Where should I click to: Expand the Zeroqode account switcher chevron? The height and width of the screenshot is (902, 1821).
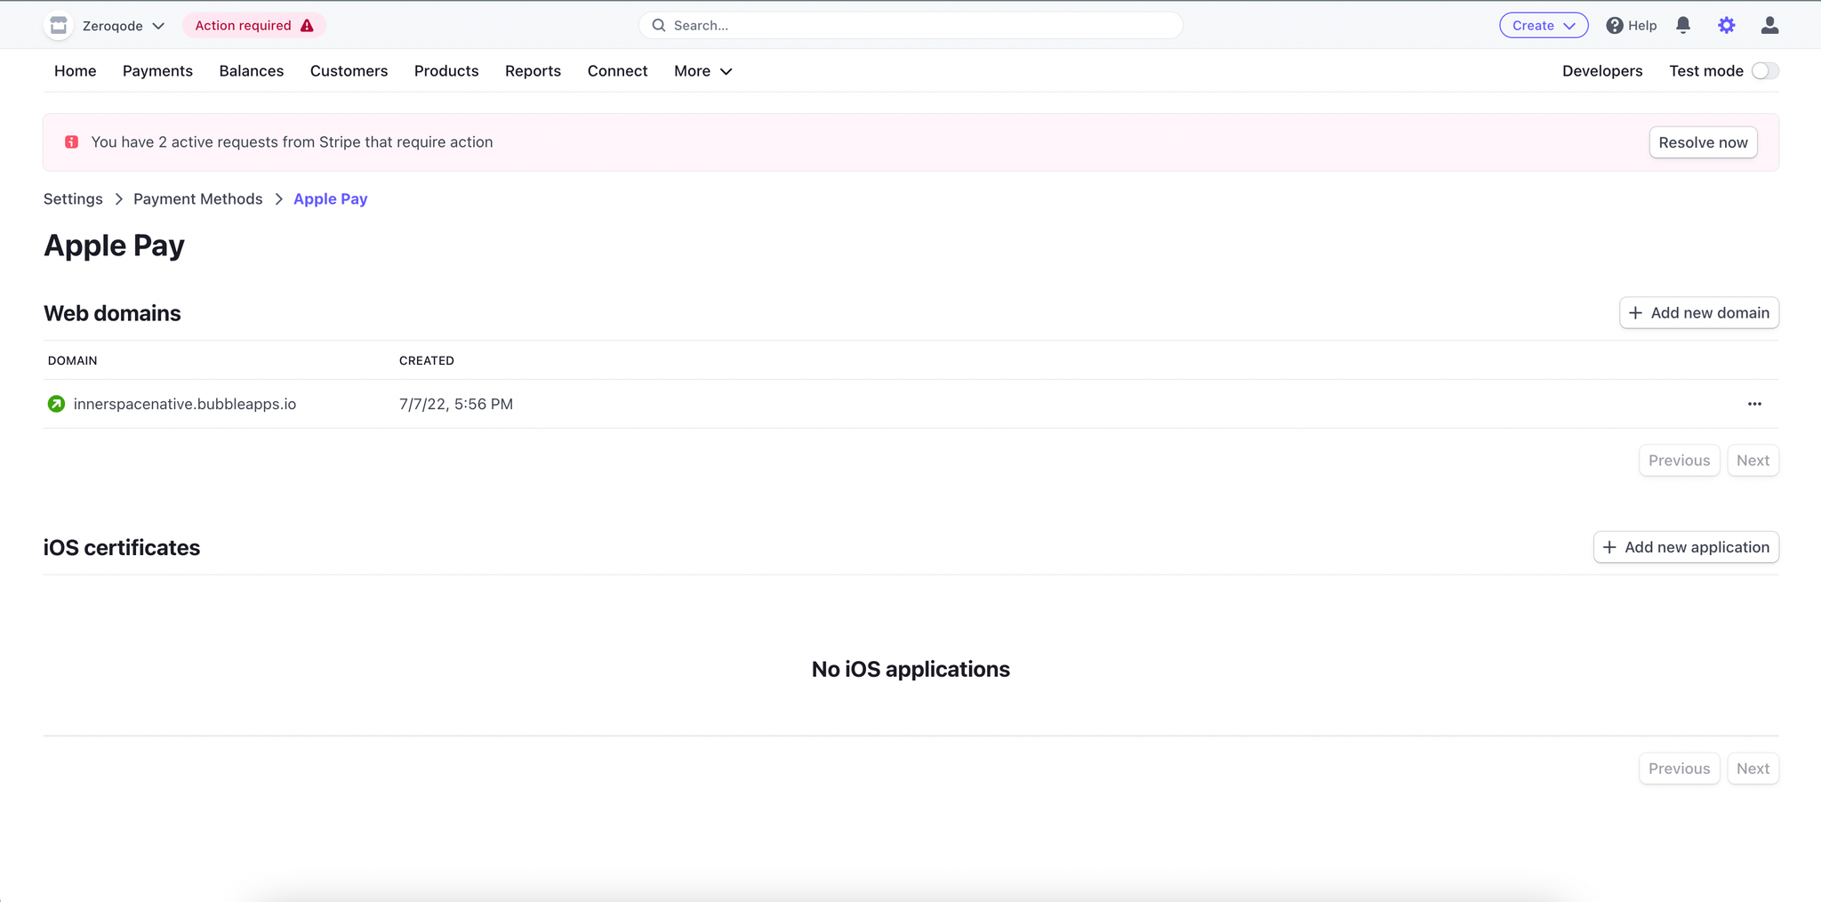[158, 26]
